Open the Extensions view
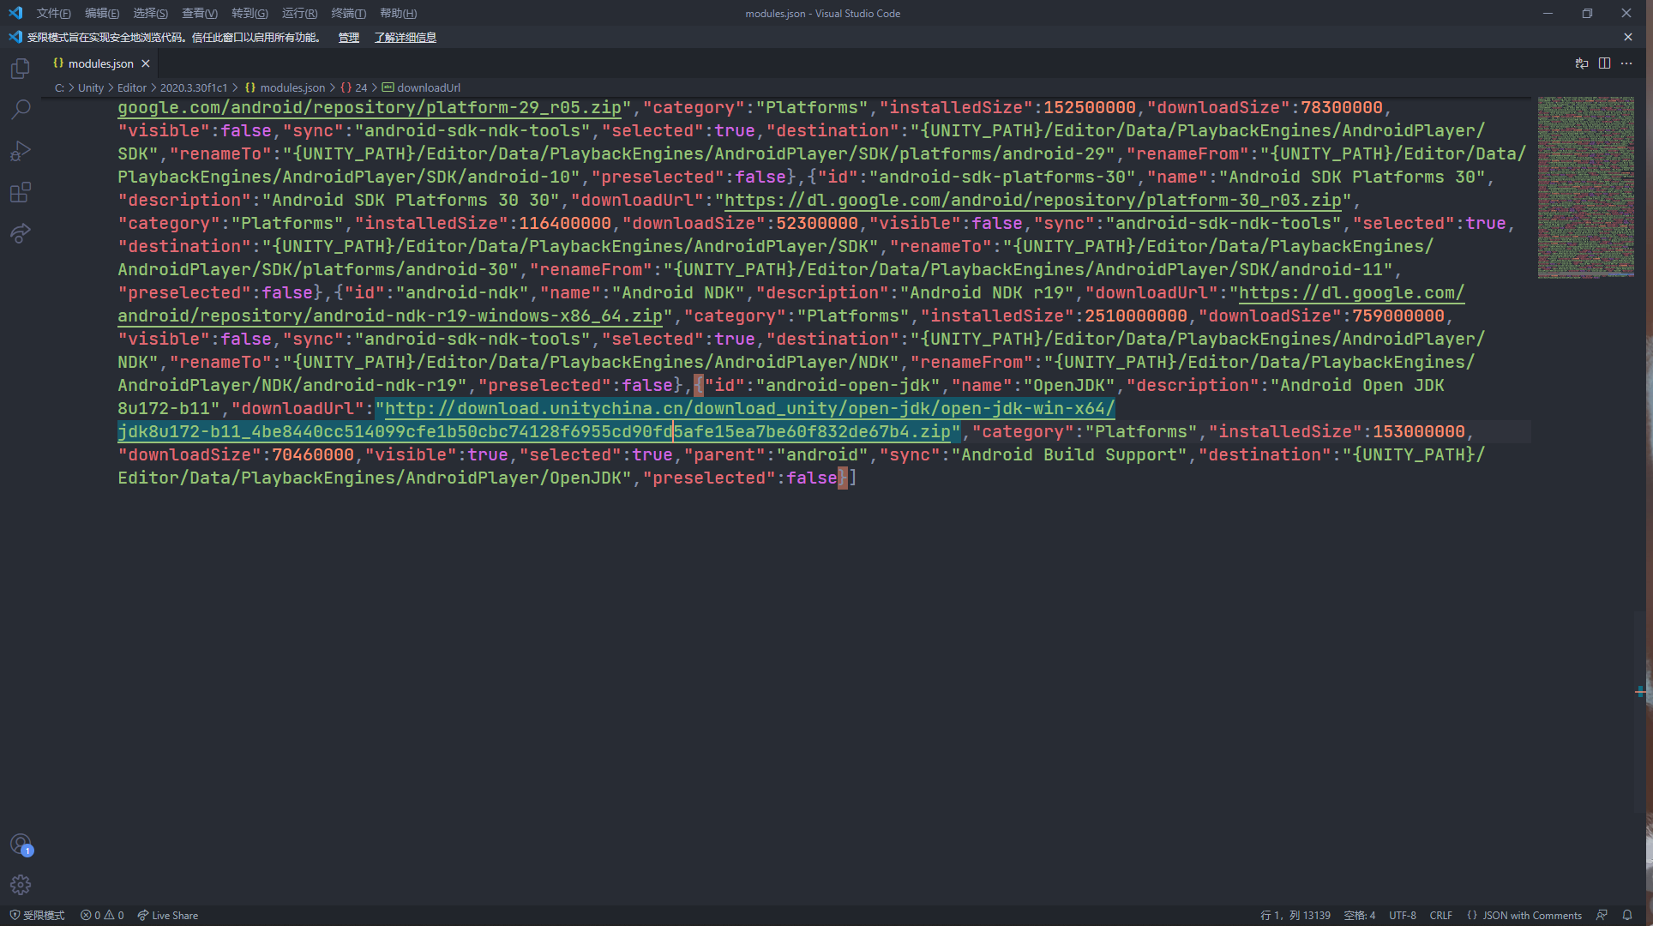 coord(20,192)
